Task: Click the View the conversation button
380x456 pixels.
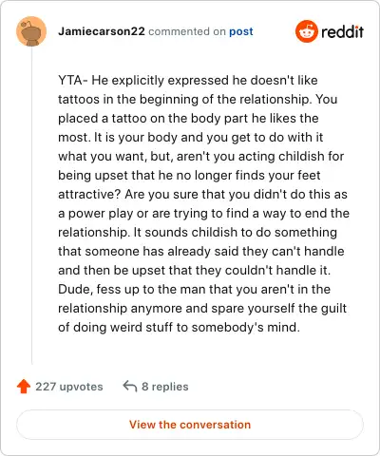Action: 190,425
